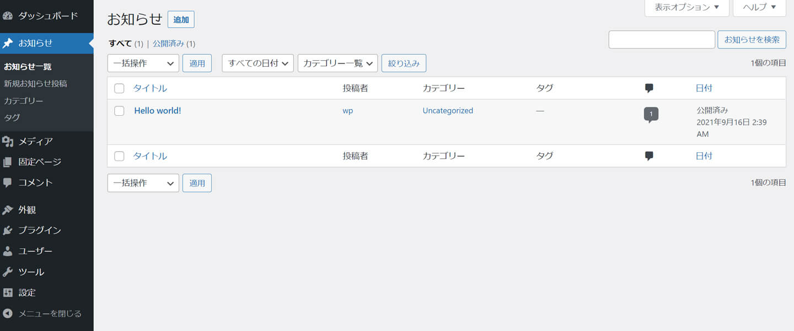Image resolution: width=794 pixels, height=331 pixels.
Task: Open ダッシュボード menu item
Action: tap(47, 15)
